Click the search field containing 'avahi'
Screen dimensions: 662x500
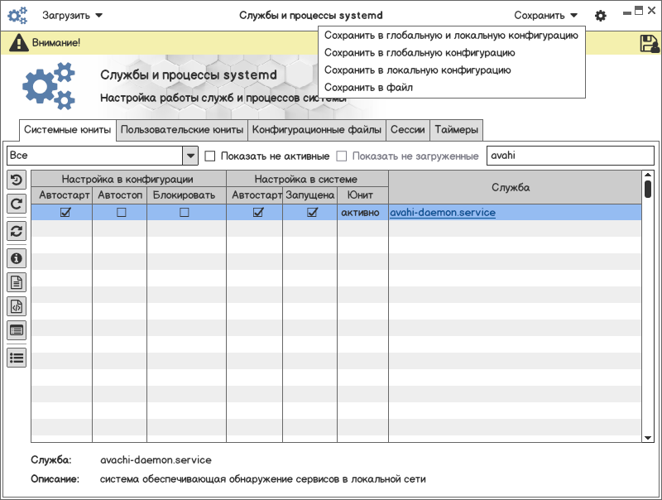pos(569,156)
